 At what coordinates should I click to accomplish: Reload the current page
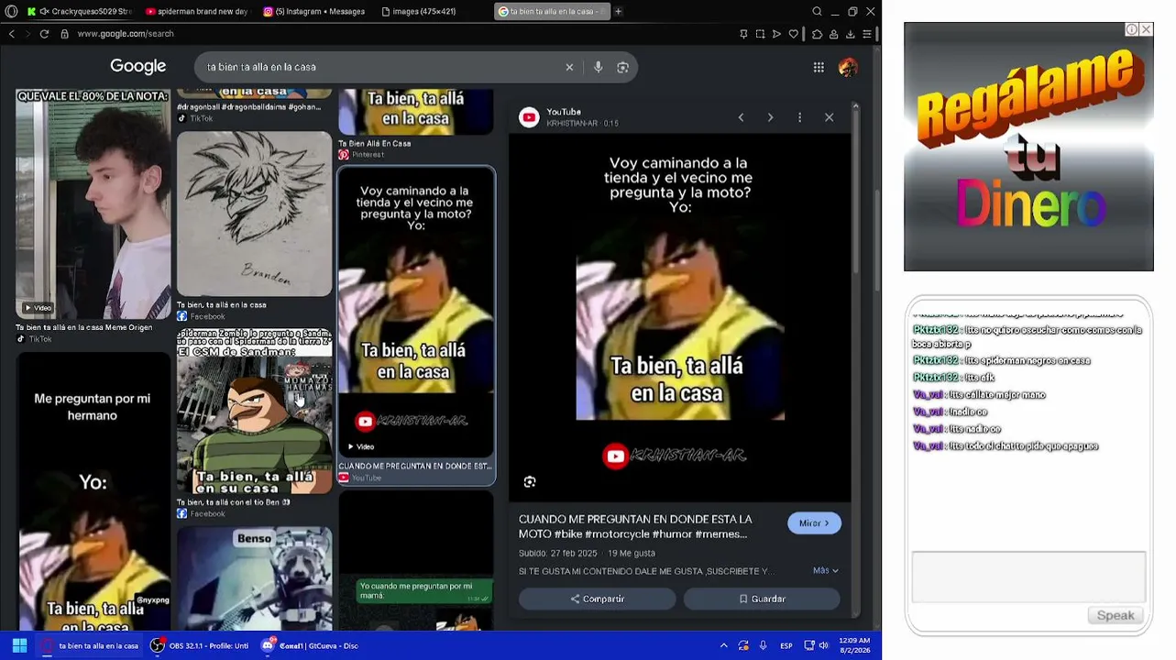44,34
